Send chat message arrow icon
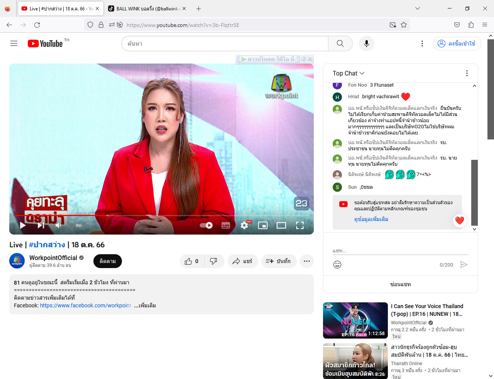Screen dimensions: 494x379 pyautogui.click(x=464, y=265)
